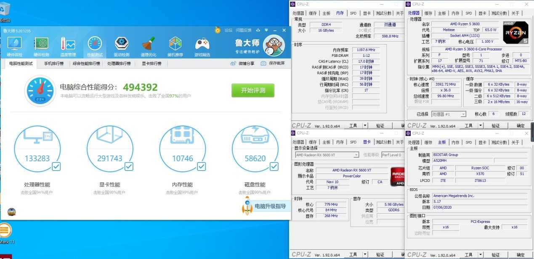This screenshot has height=259, width=534.
Task: Open 工具 dropdown arrow in graphics CPU-Z window
Action: pyautogui.click(x=365, y=254)
